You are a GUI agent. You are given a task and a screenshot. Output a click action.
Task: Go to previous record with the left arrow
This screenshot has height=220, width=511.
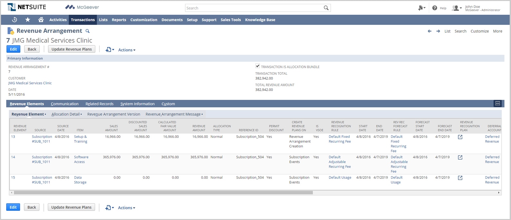(x=430, y=31)
